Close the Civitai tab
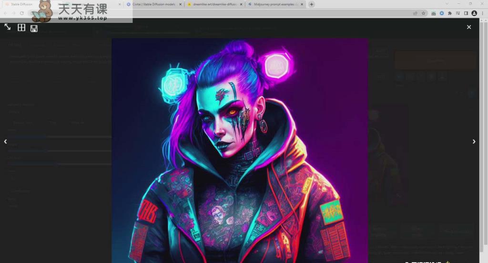This screenshot has width=488, height=263. coord(180,4)
